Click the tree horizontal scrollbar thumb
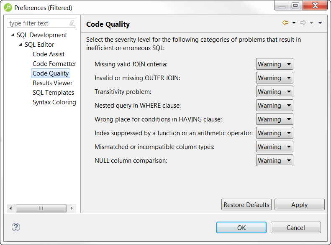 41,208
